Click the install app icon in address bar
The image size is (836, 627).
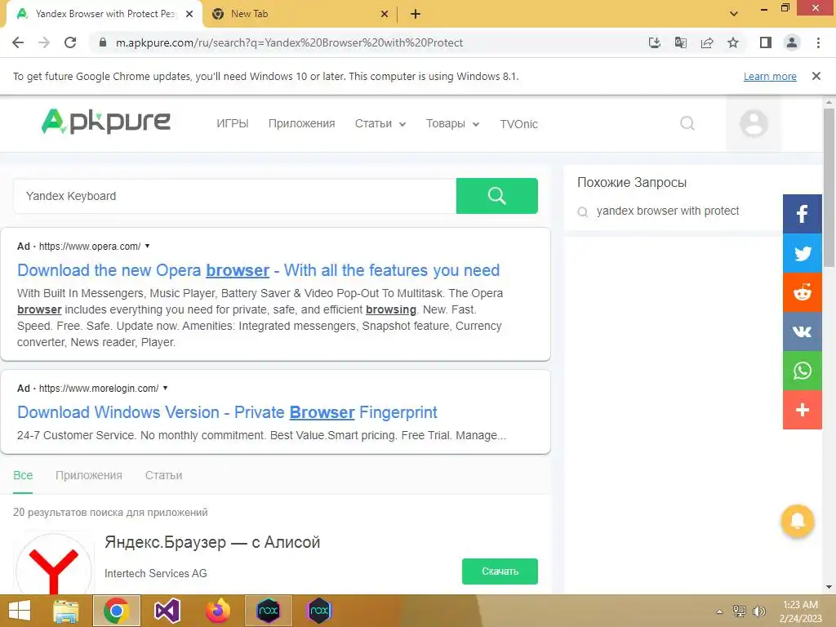point(655,42)
